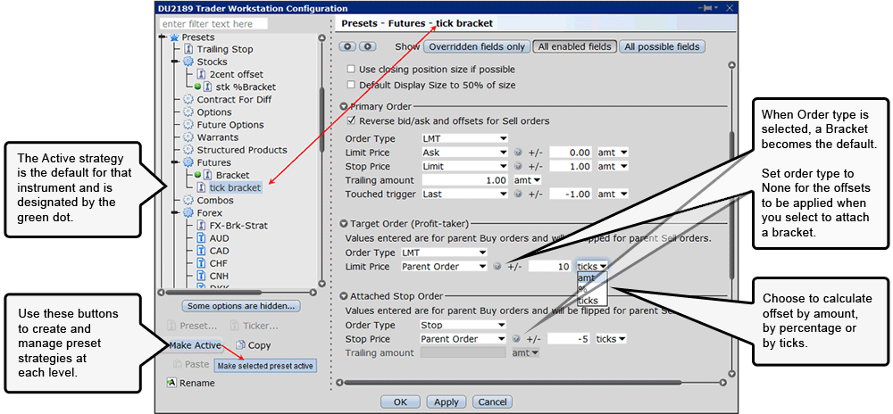Show Overridden fields only
Screen dimensions: 893x414
coord(477,46)
